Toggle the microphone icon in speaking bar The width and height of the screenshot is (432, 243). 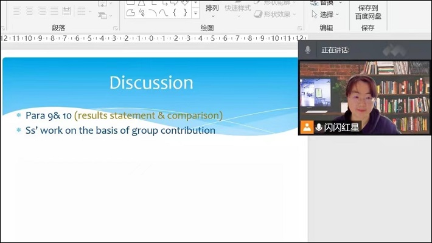pos(308,50)
